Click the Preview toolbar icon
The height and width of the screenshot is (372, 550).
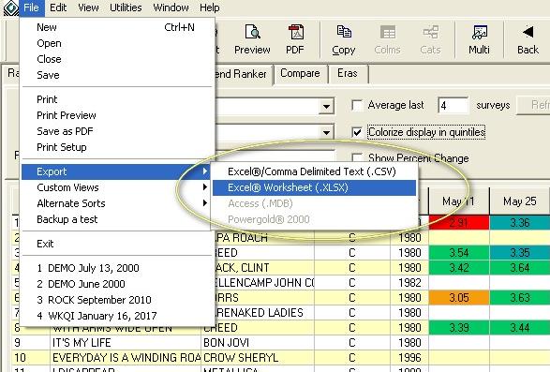253,32
